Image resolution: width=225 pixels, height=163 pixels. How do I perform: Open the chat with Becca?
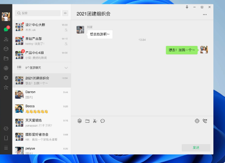pyautogui.click(x=42, y=109)
